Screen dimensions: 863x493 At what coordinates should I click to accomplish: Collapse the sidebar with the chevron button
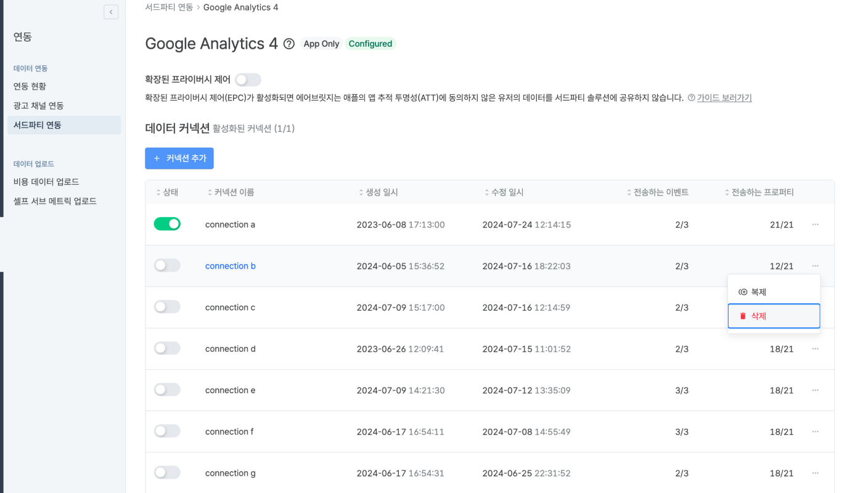pyautogui.click(x=111, y=12)
